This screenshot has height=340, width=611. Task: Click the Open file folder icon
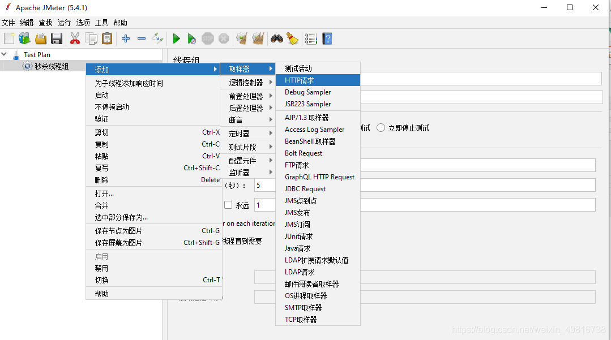click(41, 38)
